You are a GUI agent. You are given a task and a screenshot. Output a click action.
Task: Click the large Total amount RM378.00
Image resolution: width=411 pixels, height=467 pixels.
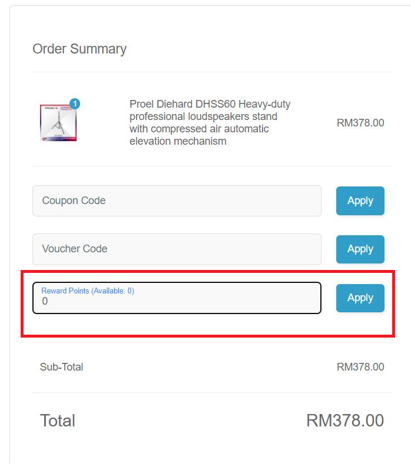[x=345, y=421]
